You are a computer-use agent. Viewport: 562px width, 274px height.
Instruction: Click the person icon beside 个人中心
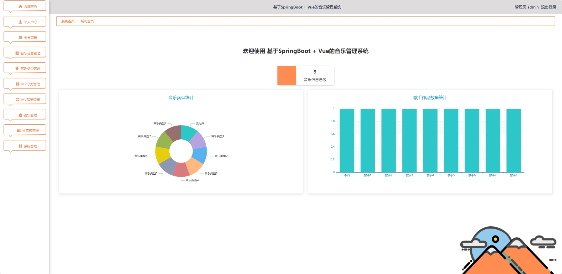point(20,22)
